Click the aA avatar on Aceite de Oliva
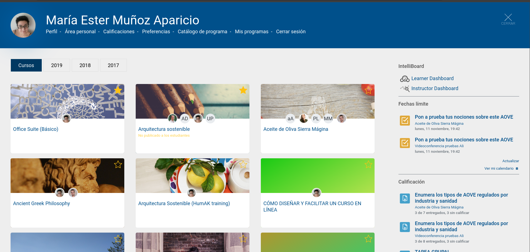530x252 pixels. pos(290,119)
